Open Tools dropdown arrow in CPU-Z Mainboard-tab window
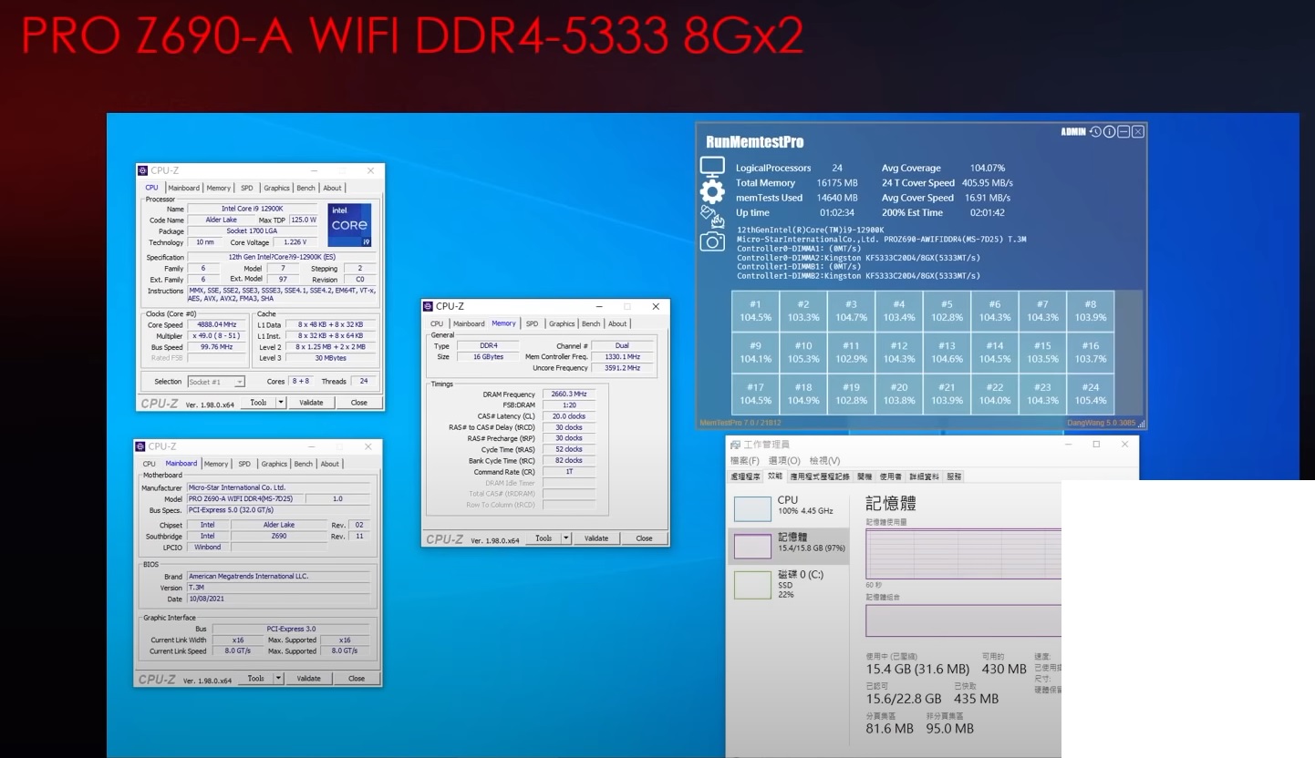The width and height of the screenshot is (1315, 758). 278,678
